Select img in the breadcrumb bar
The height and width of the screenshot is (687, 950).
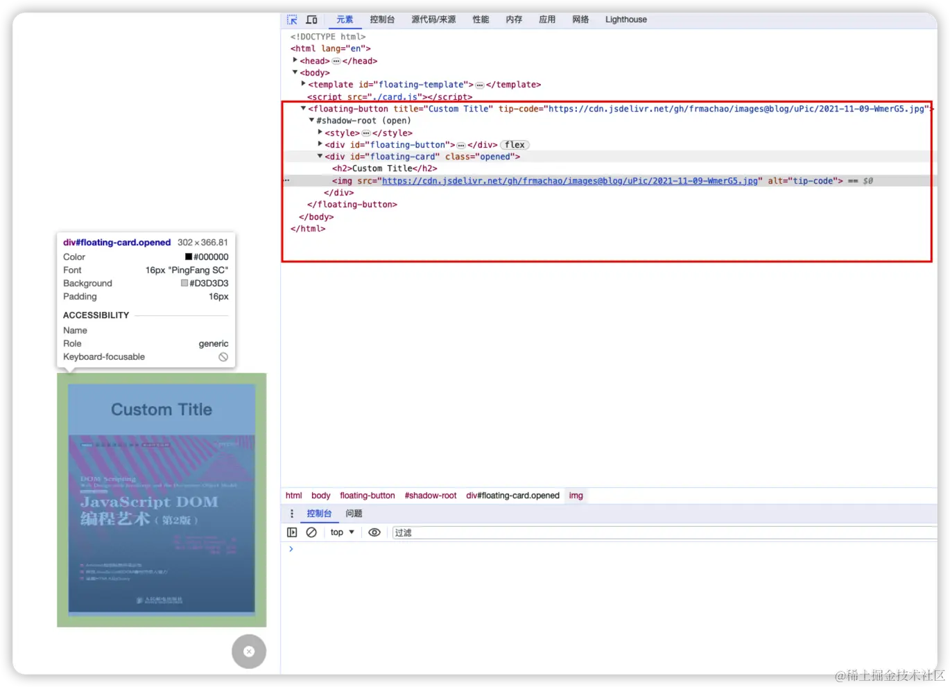tap(576, 496)
